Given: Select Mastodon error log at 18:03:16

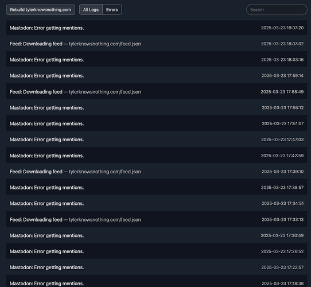Looking at the screenshot, I should (157, 60).
